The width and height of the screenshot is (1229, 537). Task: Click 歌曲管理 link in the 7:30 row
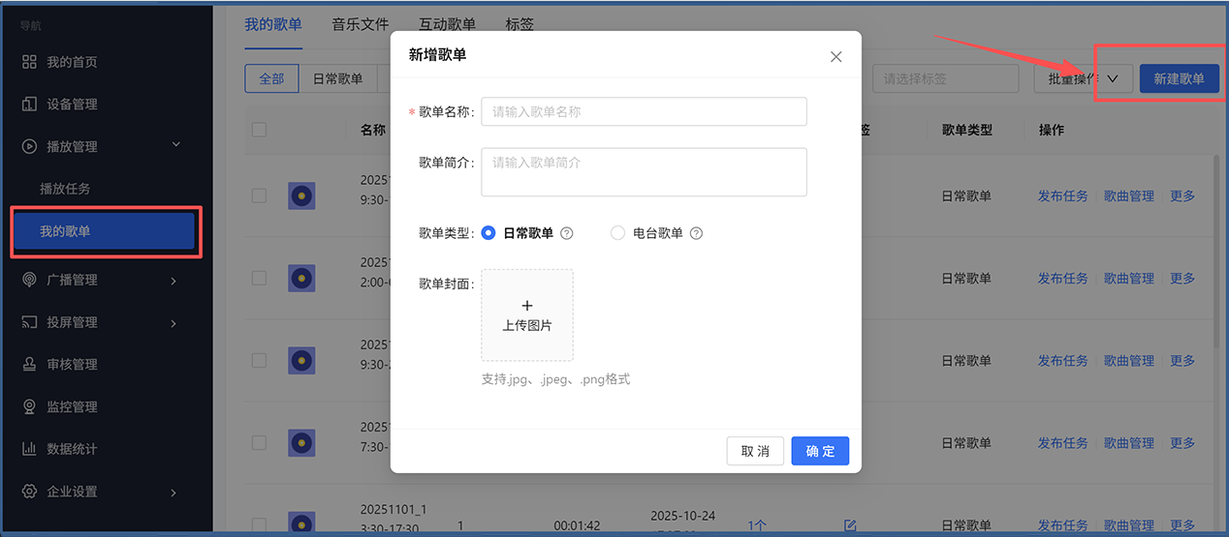pyautogui.click(x=1129, y=443)
